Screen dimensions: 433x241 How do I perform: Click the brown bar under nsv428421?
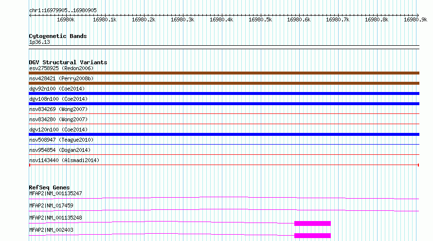[224, 83]
